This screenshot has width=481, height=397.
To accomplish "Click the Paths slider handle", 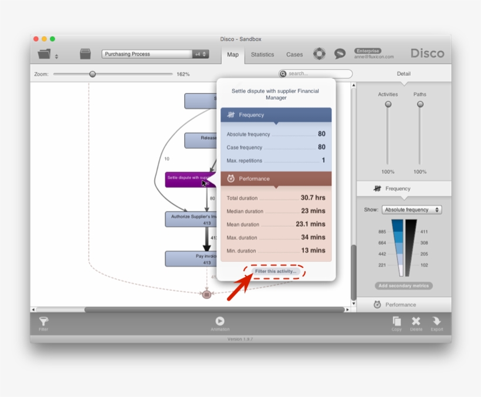I will click(x=420, y=104).
